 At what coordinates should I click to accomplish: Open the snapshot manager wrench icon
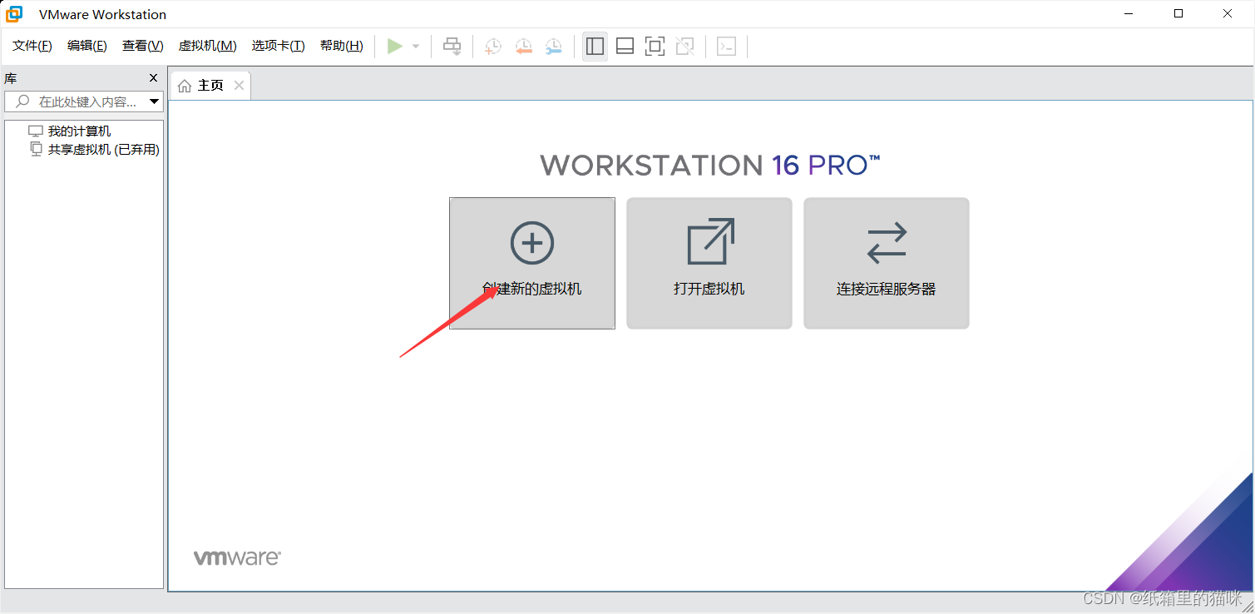pos(553,46)
